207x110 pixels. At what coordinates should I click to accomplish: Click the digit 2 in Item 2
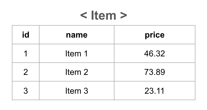(x=86, y=72)
